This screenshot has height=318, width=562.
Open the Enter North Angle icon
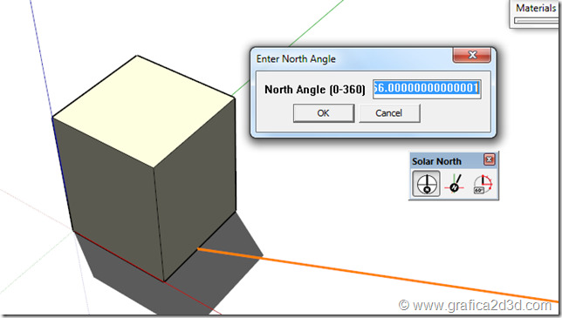[483, 184]
